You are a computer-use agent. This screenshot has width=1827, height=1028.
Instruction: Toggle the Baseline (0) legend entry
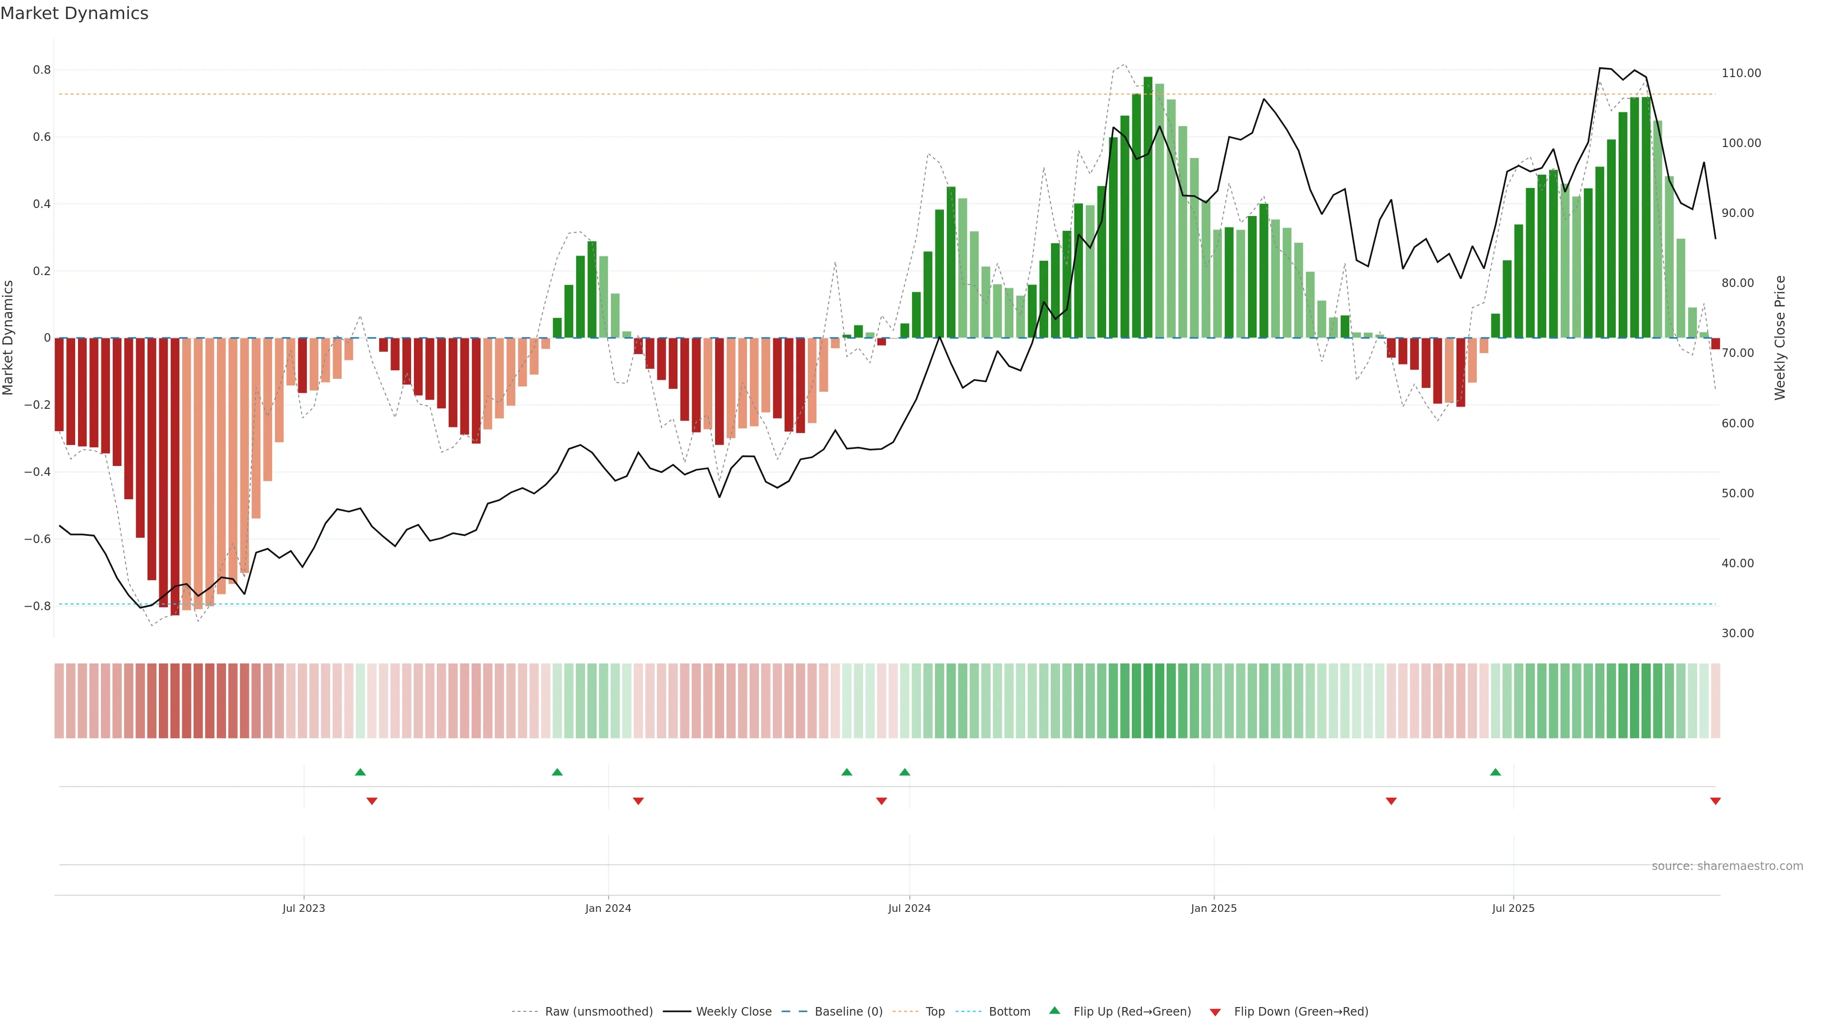pyautogui.click(x=848, y=1012)
